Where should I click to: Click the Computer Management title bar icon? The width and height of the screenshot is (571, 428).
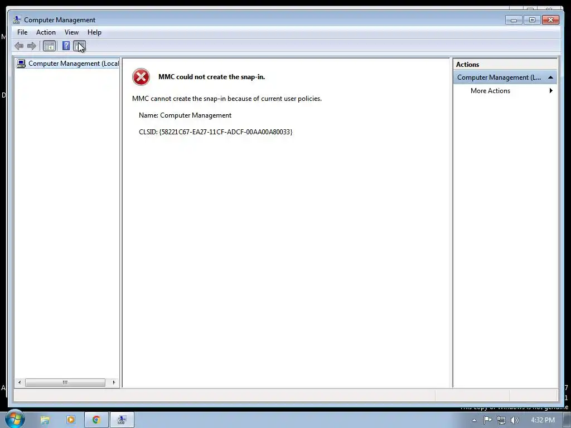(x=17, y=20)
